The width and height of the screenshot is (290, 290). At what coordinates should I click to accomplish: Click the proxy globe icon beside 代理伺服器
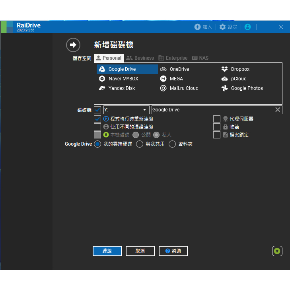225,119
